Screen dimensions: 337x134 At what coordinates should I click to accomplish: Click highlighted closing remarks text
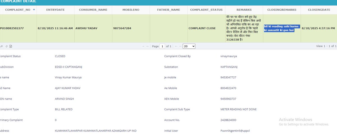(282, 28)
